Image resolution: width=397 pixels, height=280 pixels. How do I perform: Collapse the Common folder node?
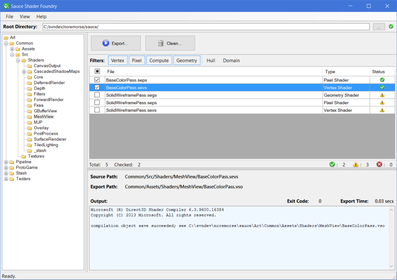click(6, 43)
